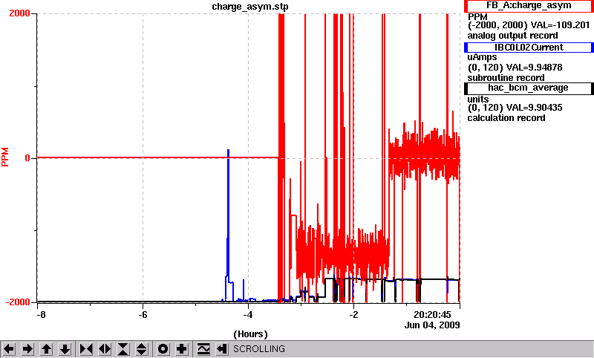Viewport: 594px width, 358px height.
Task: Zoom out on time axis (outward-pointing horizontal triangles)
Action: [105, 349]
